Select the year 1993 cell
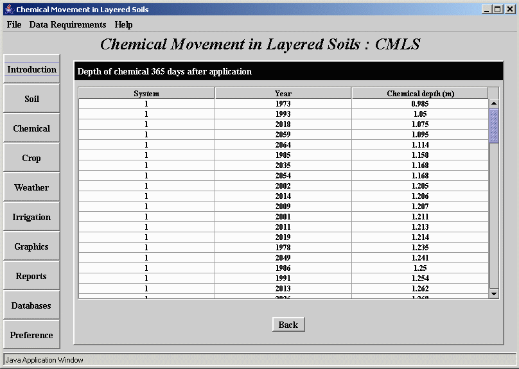 coord(283,114)
